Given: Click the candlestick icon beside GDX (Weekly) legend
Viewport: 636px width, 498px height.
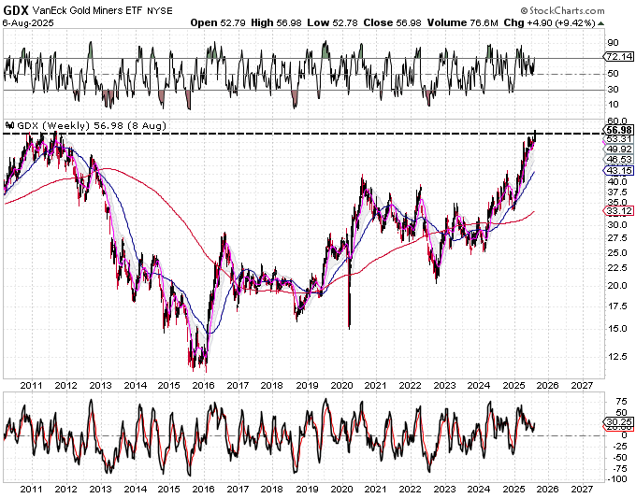Looking at the screenshot, I should (x=9, y=125).
